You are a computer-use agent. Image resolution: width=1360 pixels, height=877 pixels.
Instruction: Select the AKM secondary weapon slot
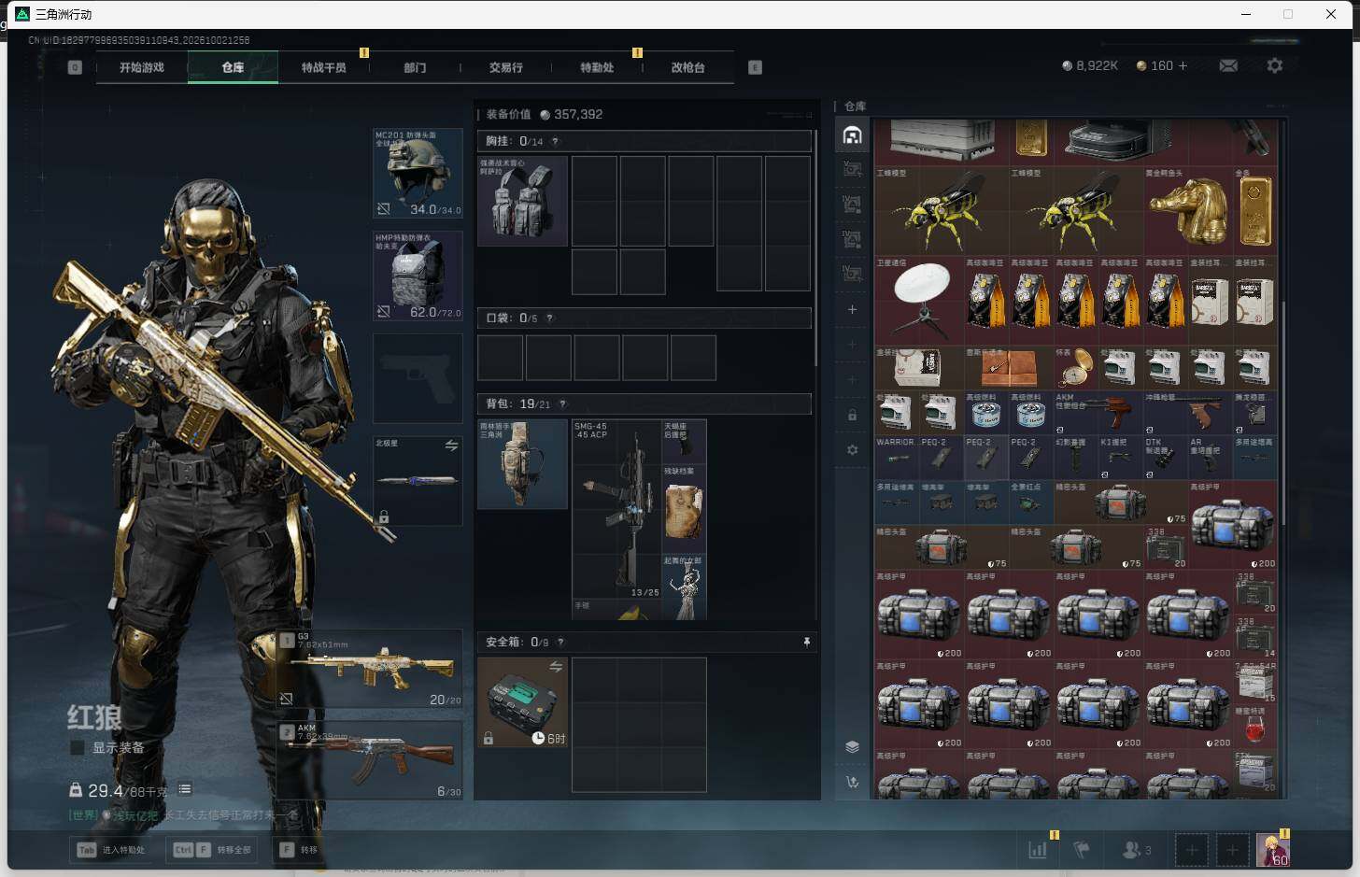(x=370, y=759)
